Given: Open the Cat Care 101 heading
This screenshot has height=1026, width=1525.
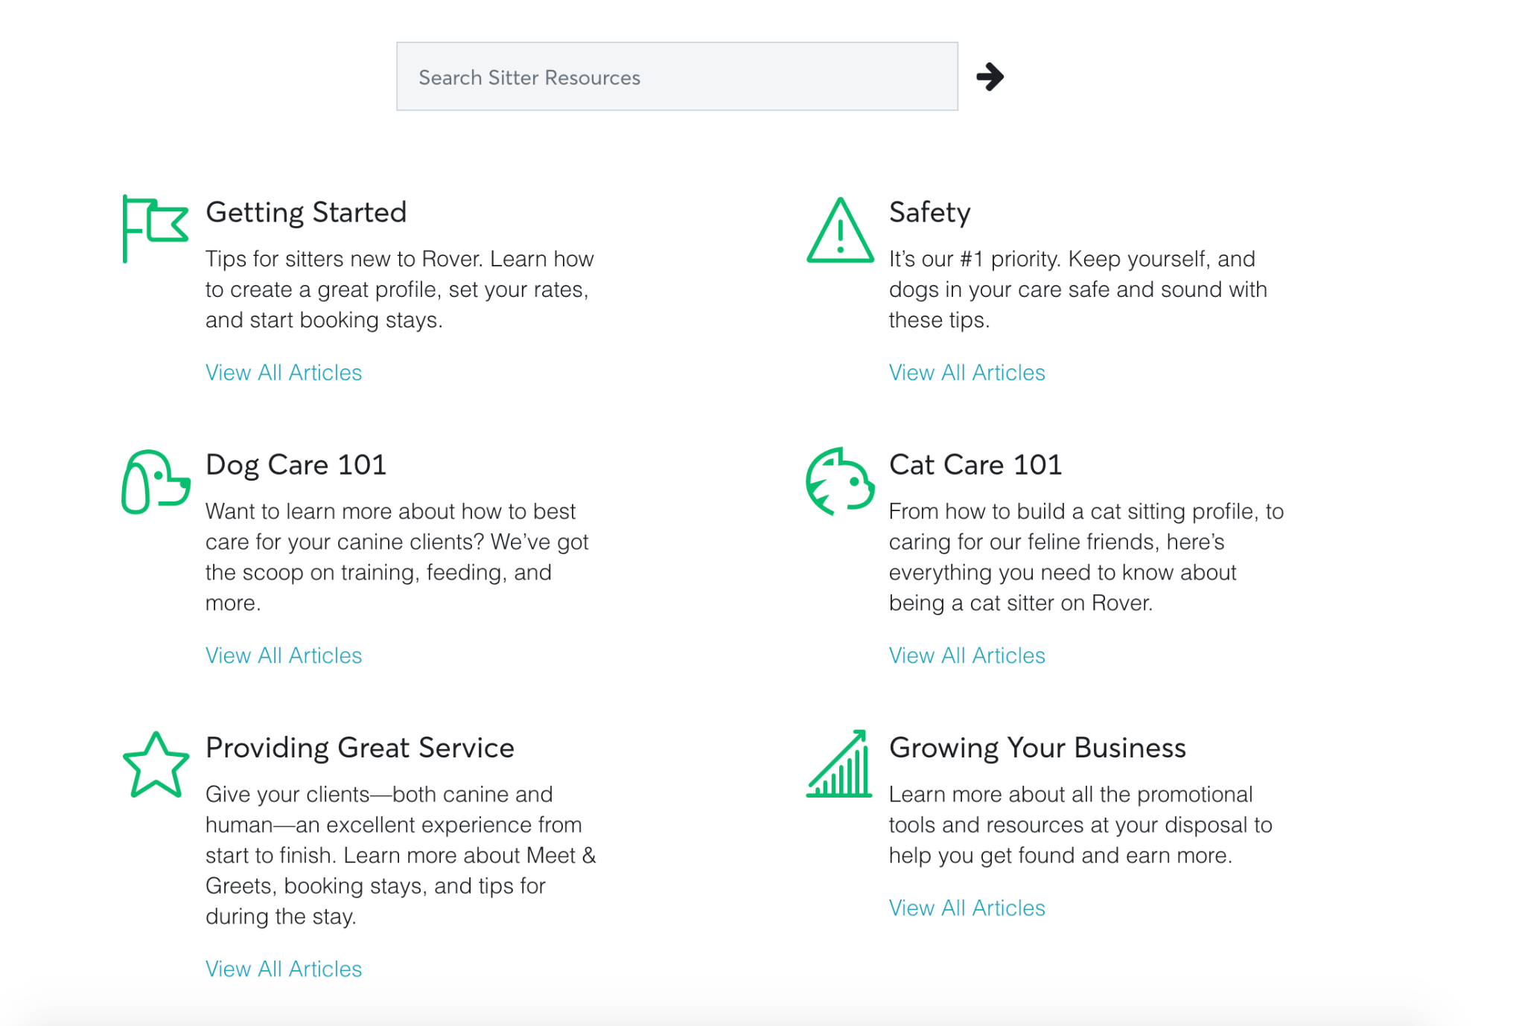Looking at the screenshot, I should (975, 465).
